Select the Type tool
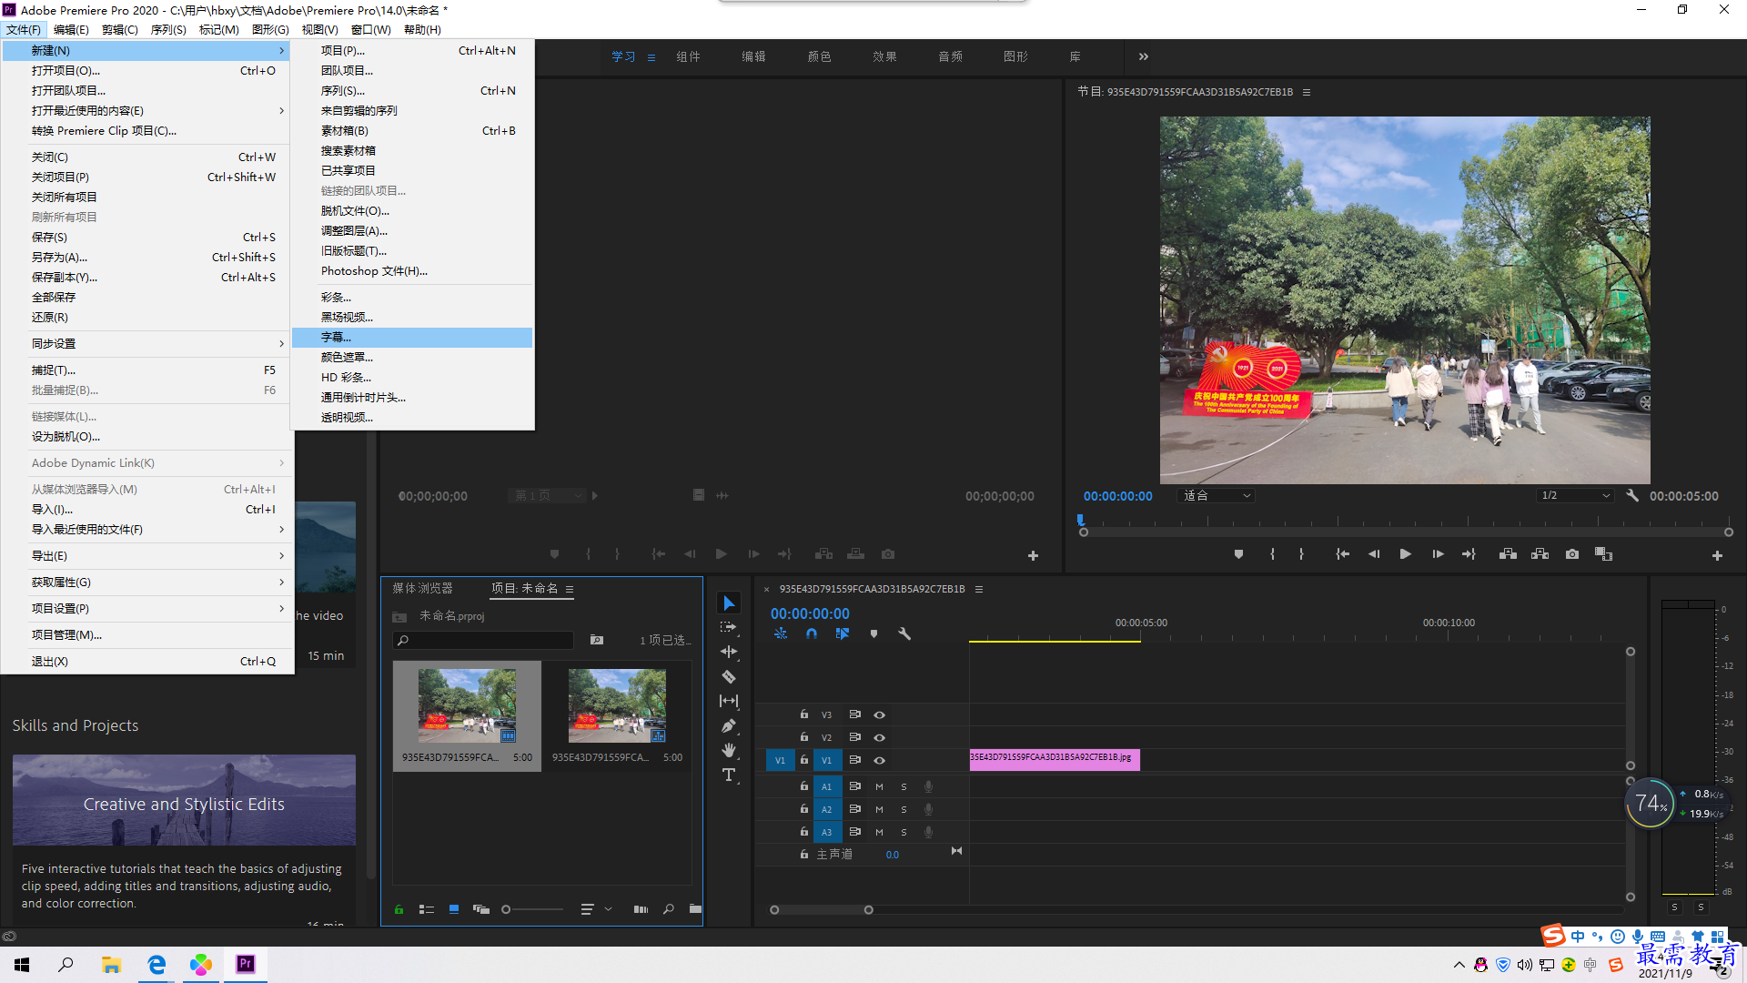The image size is (1747, 983). 729,775
